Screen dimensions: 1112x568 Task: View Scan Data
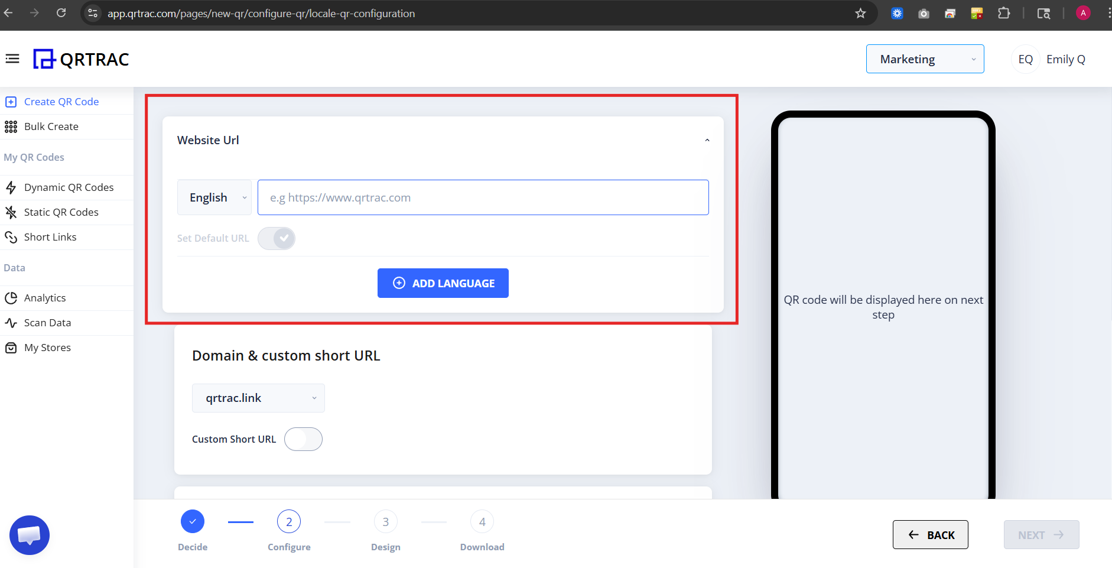(47, 323)
